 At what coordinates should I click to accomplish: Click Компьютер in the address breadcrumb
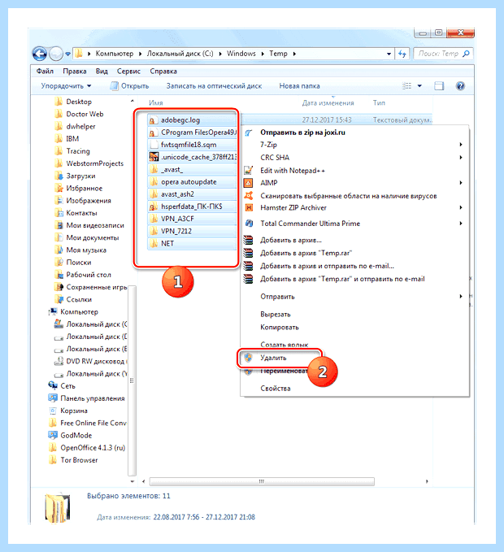pos(115,54)
